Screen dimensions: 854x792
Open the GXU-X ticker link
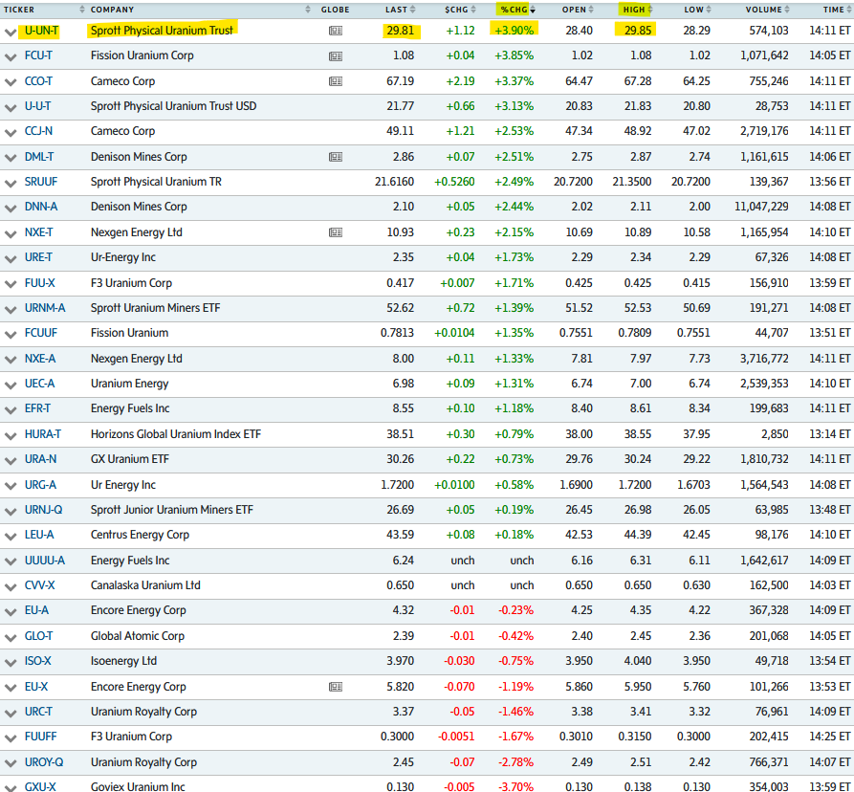(x=40, y=787)
